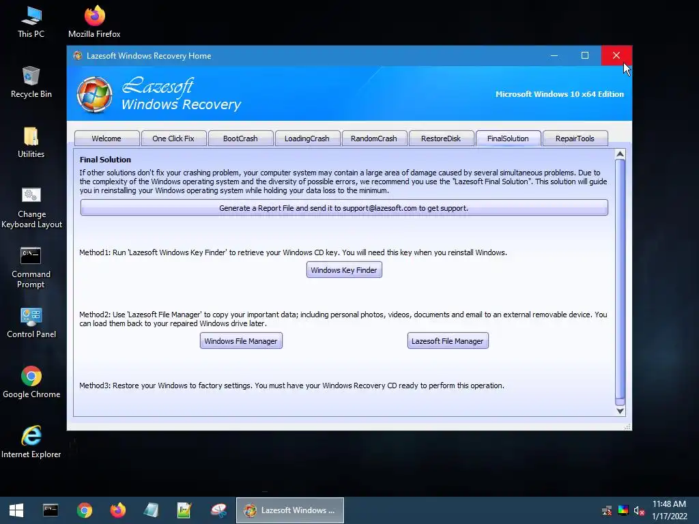Select the Recycle Bin icon

point(31,83)
